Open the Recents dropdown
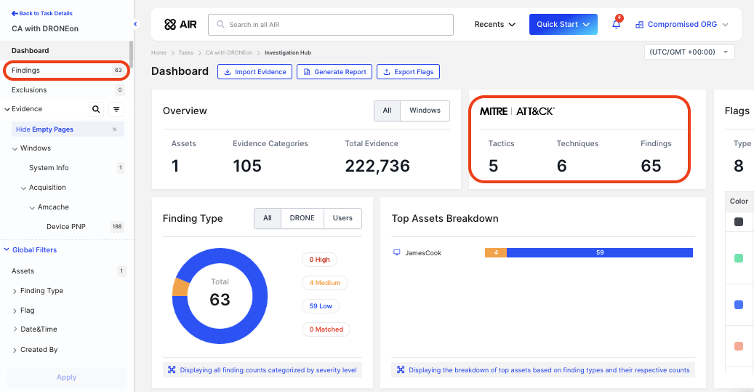This screenshot has width=754, height=392. [x=495, y=25]
